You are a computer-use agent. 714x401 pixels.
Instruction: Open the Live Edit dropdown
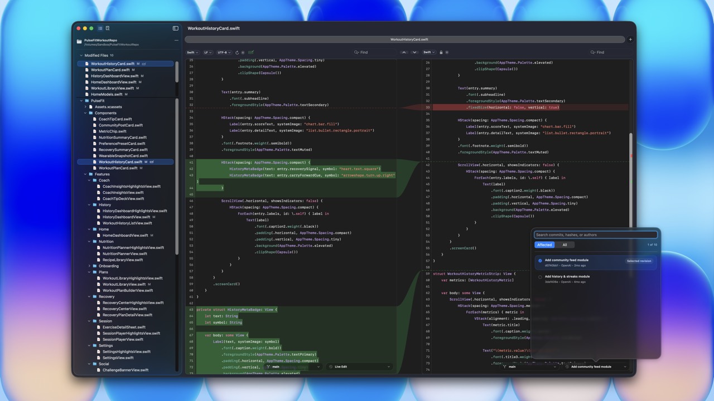[x=359, y=367]
